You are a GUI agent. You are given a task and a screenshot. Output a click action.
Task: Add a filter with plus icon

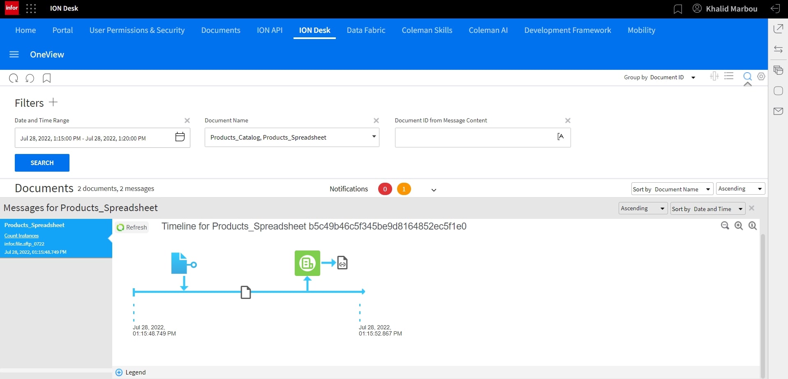53,102
